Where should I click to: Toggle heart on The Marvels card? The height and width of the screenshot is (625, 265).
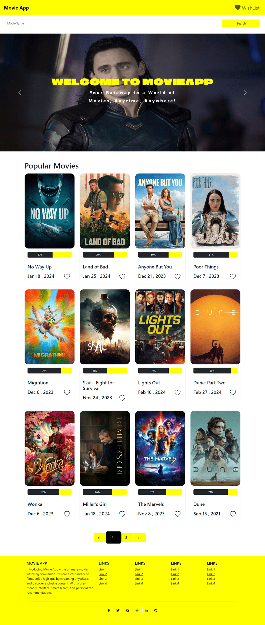click(178, 514)
